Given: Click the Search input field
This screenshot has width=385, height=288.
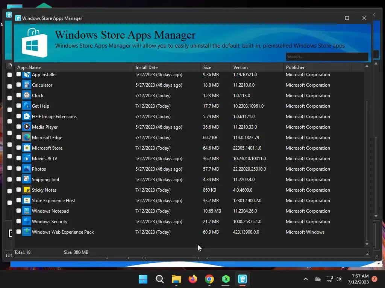Looking at the screenshot, I should tap(327, 57).
